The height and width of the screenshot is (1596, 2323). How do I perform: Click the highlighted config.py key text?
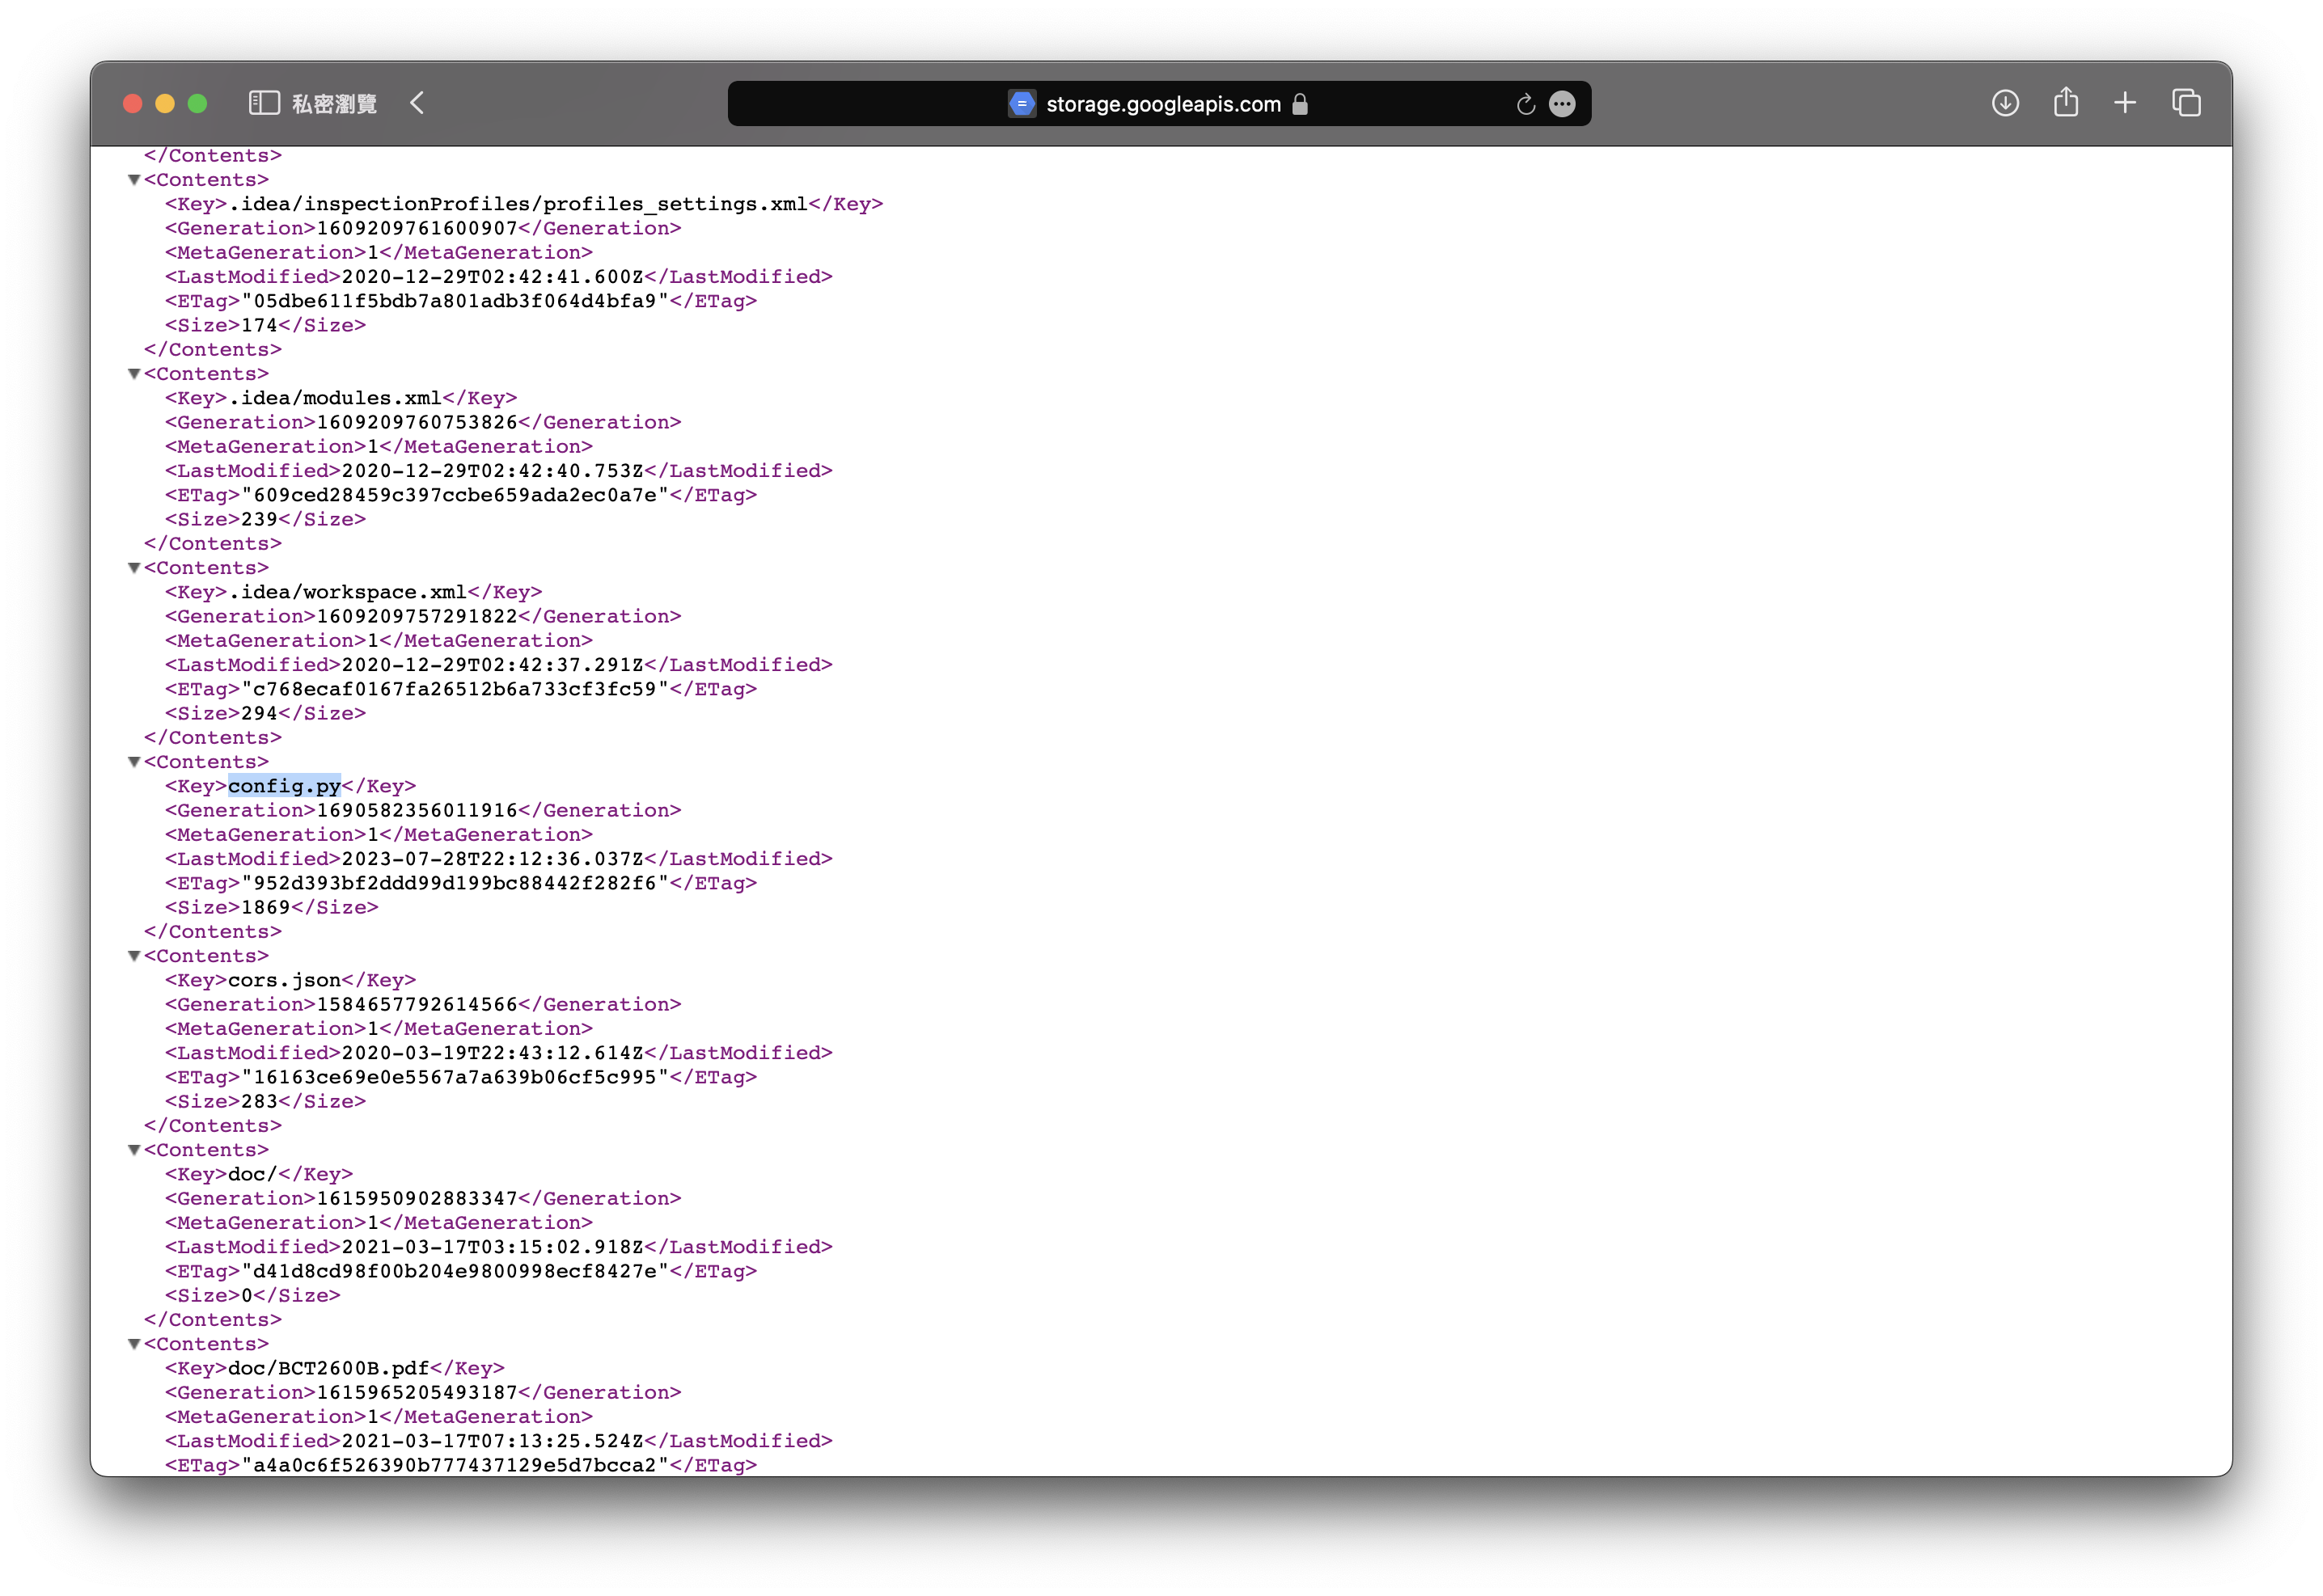click(x=284, y=787)
